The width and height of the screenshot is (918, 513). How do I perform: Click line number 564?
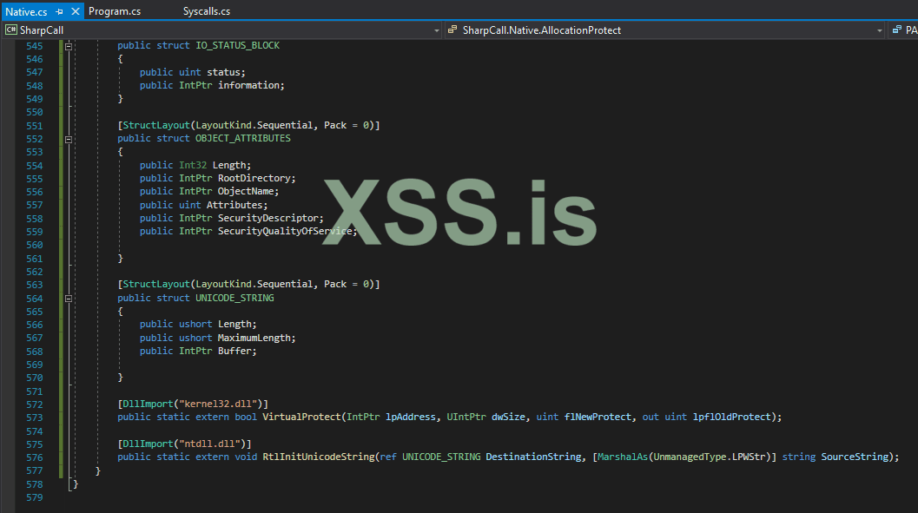tap(34, 299)
